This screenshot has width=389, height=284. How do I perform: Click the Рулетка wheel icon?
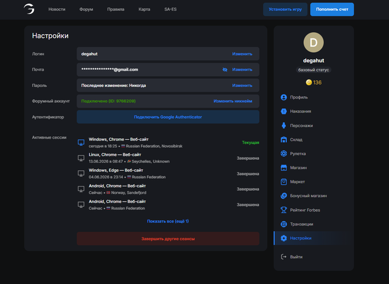284,153
